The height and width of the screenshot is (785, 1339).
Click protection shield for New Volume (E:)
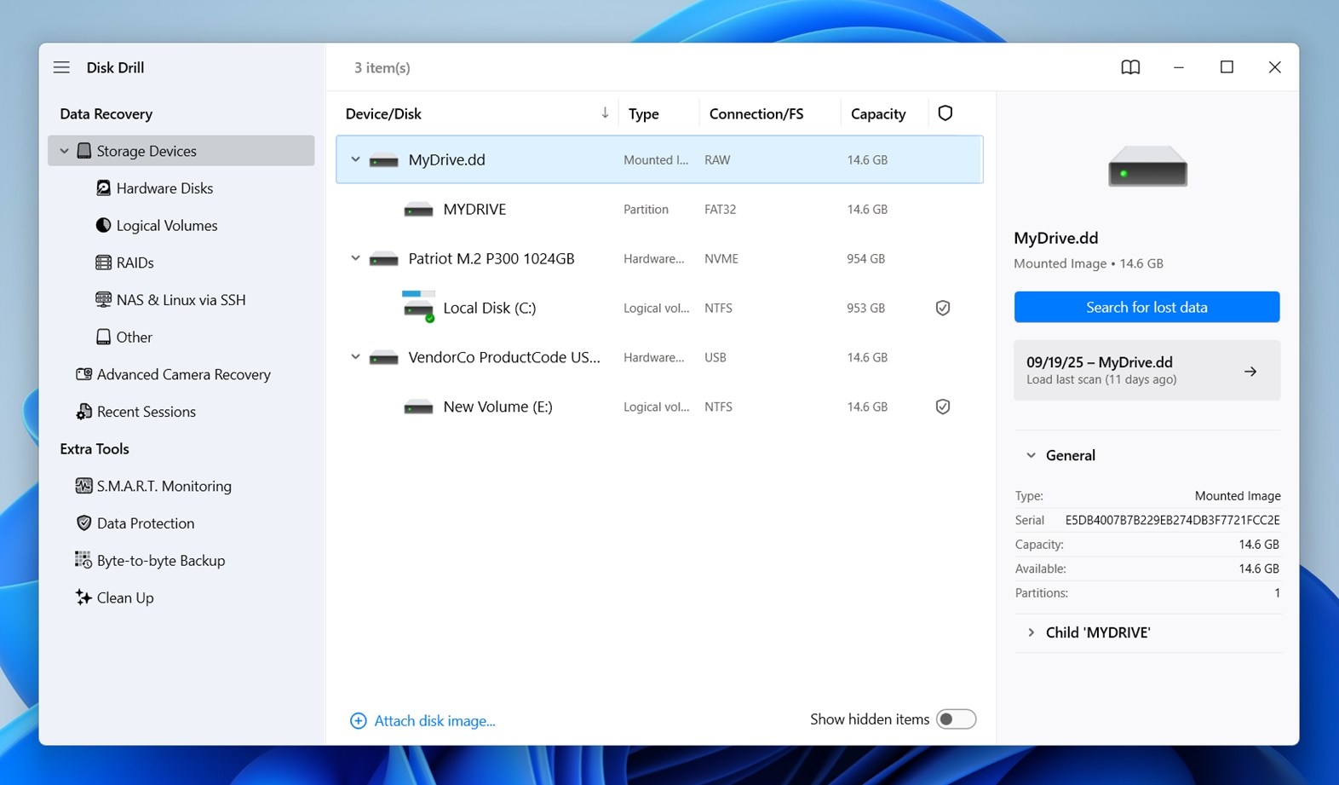[x=942, y=407]
